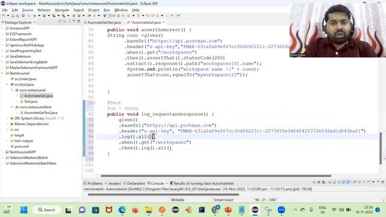Minimize the Package Explorer panel
386x217 pixels.
(74, 21)
